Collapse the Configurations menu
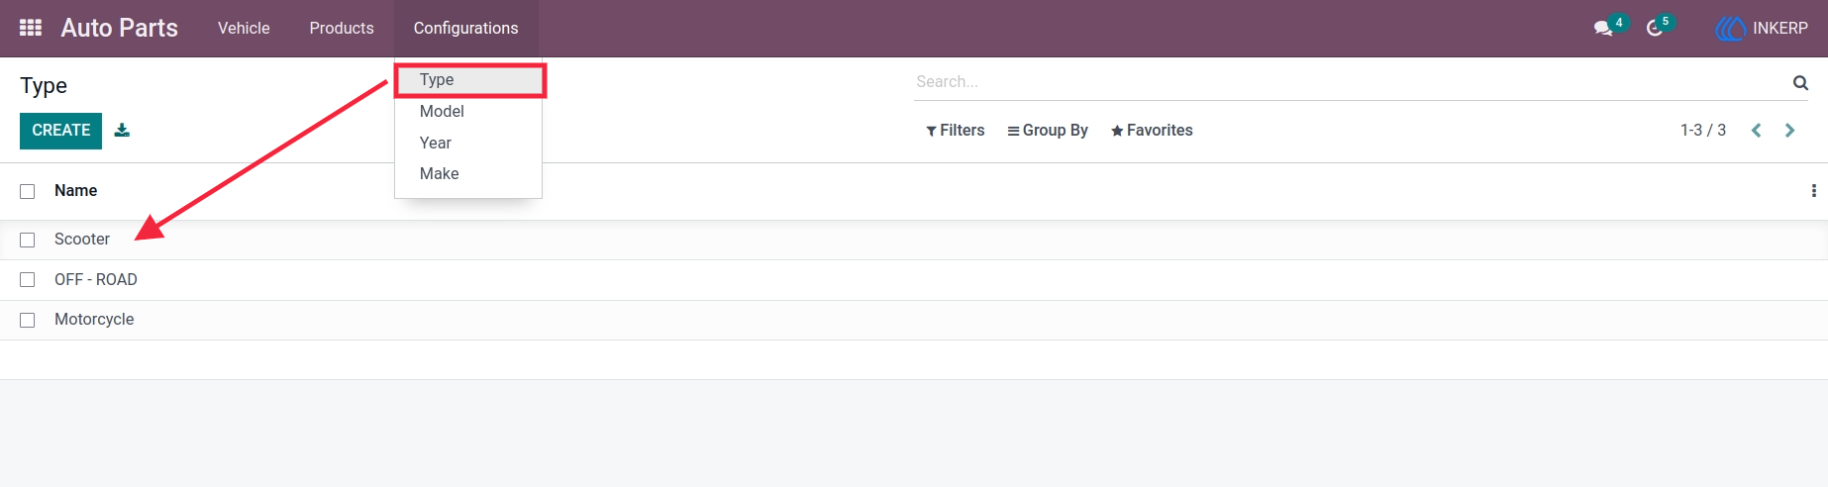1828x487 pixels. [x=465, y=28]
